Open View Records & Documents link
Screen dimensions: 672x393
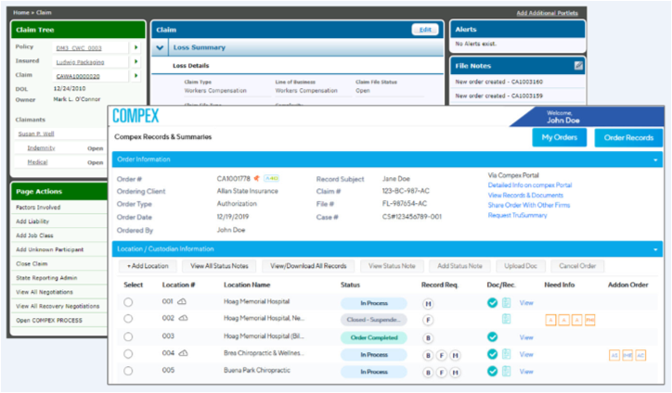[x=525, y=196]
